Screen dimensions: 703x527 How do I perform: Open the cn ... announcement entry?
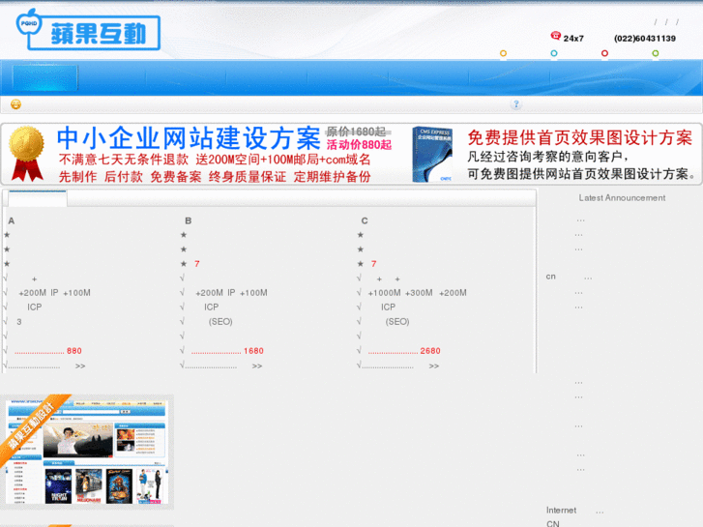569,277
